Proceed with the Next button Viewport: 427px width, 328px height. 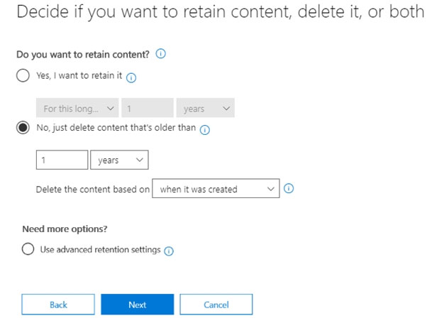tap(138, 305)
